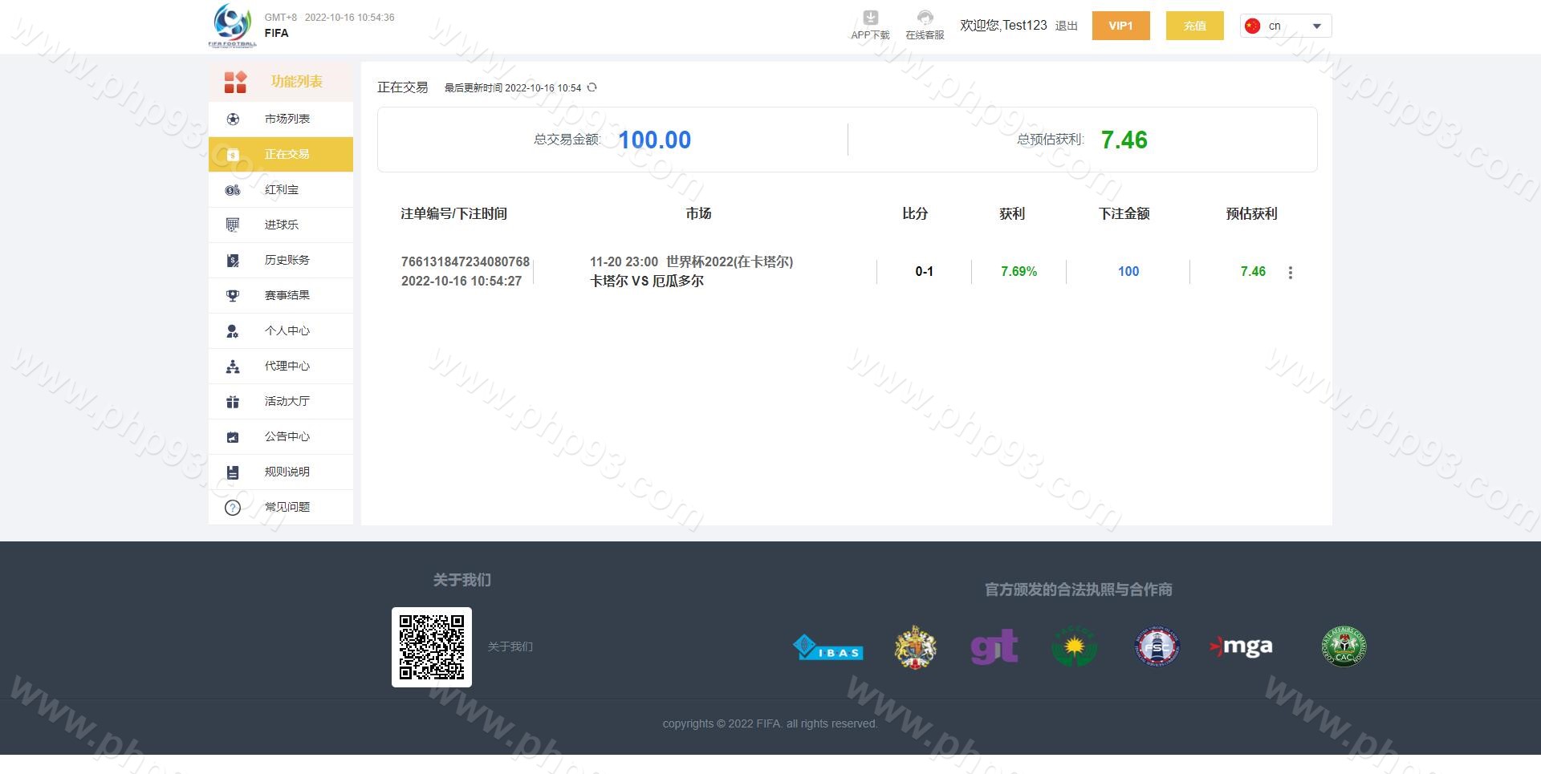Open the three-dot menu on bet row
Image resolution: width=1541 pixels, height=774 pixels.
pos(1290,273)
